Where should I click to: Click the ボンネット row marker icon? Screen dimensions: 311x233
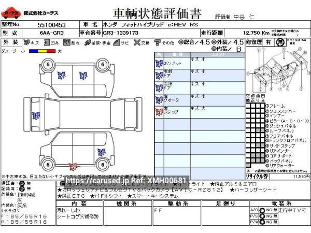(159, 64)
